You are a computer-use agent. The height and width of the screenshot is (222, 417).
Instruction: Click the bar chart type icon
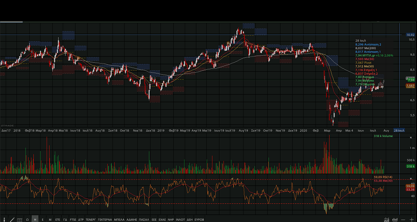point(395,219)
